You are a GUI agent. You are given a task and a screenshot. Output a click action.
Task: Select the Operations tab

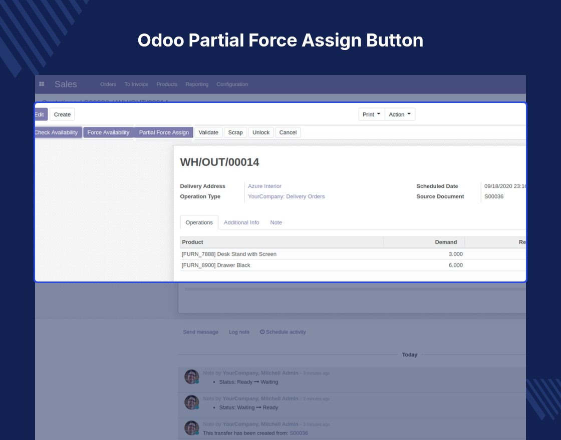(x=199, y=222)
